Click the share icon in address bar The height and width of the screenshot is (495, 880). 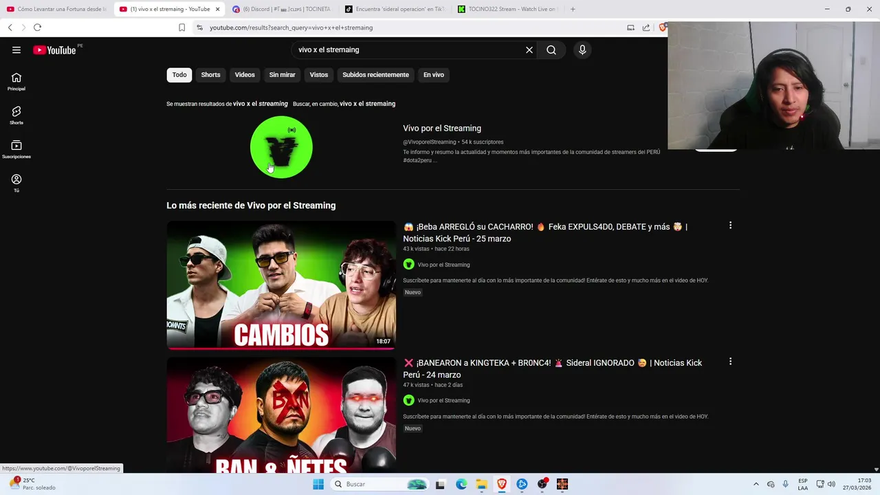click(646, 27)
